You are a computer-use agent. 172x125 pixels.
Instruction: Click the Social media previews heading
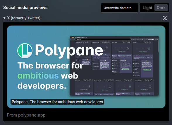25,8
